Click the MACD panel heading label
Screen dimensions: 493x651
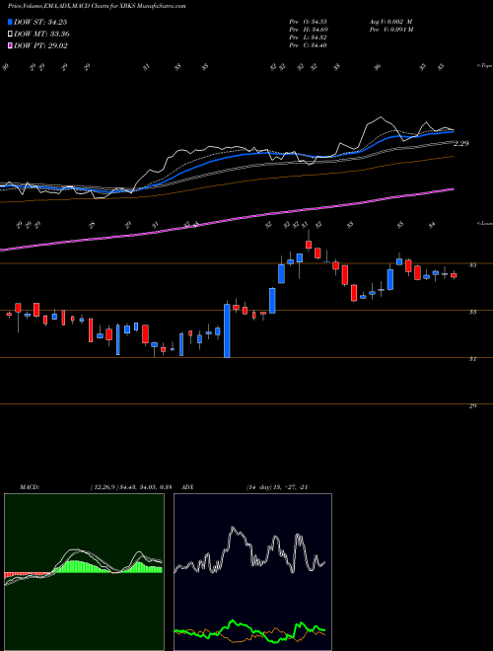(30, 487)
